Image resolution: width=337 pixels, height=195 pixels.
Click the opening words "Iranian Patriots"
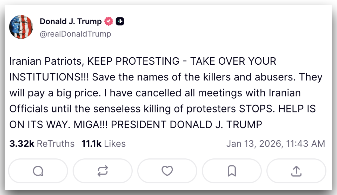point(46,61)
